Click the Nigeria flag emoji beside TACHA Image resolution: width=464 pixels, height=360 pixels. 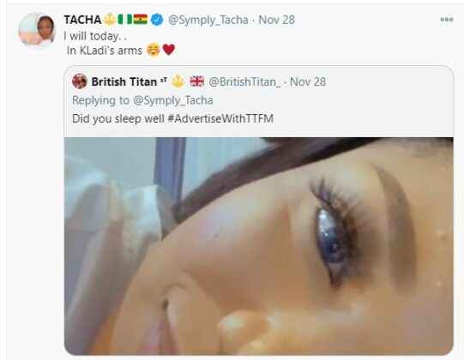point(125,20)
